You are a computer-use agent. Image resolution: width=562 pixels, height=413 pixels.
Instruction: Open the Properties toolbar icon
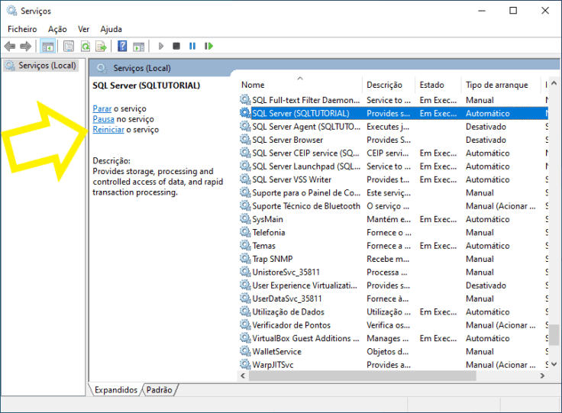click(69, 47)
